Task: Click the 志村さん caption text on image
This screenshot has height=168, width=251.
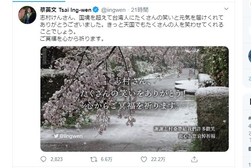Action: tap(132, 81)
